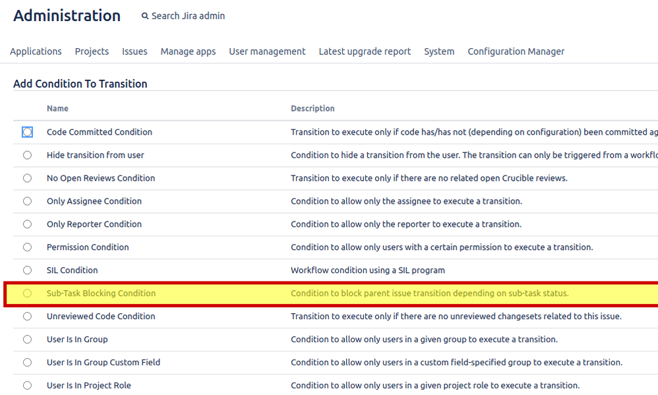
Task: Click description about unreviewed changesets
Action: pos(456,317)
